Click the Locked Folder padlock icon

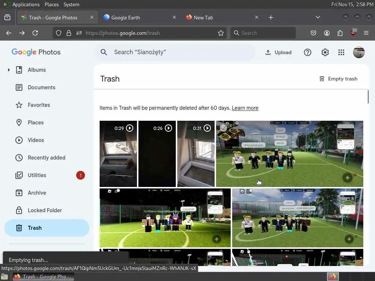pyautogui.click(x=19, y=210)
